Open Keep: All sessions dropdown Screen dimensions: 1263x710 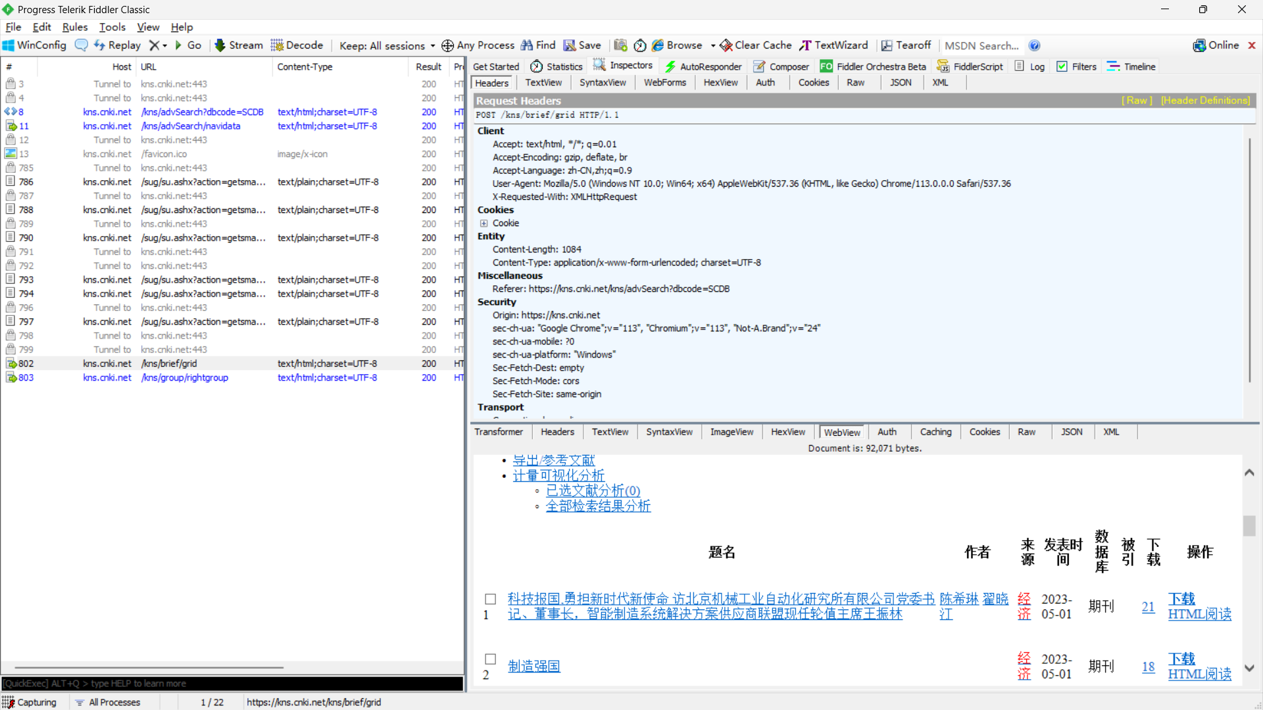tap(387, 45)
